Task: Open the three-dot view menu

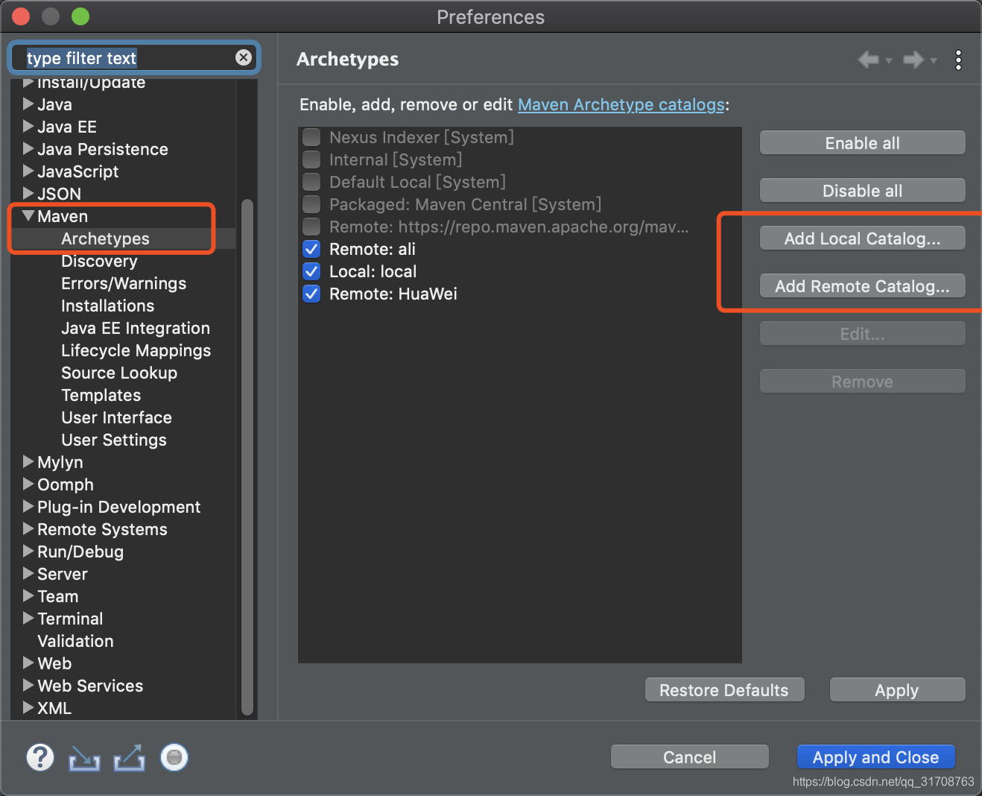Action: coord(958,60)
